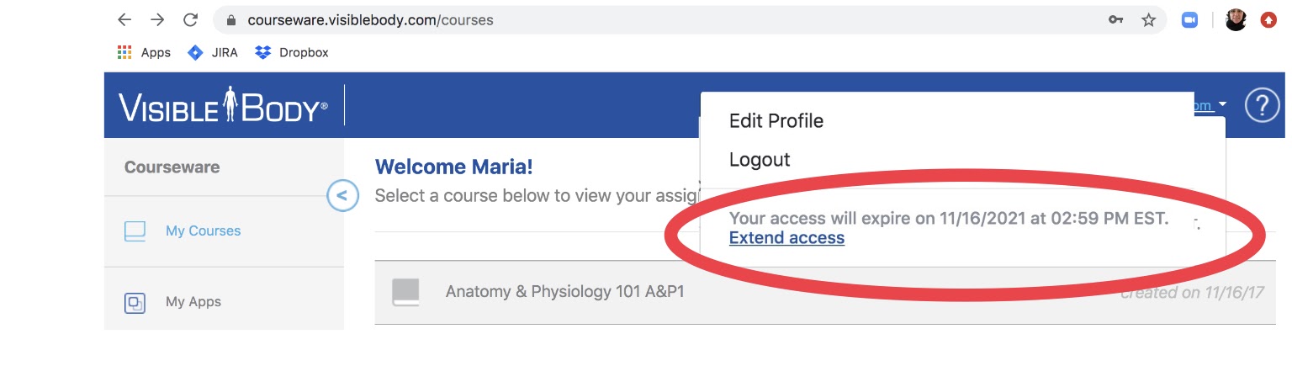1292x387 pixels.
Task: Open the Apps bookmark shortcut
Action: 144,52
